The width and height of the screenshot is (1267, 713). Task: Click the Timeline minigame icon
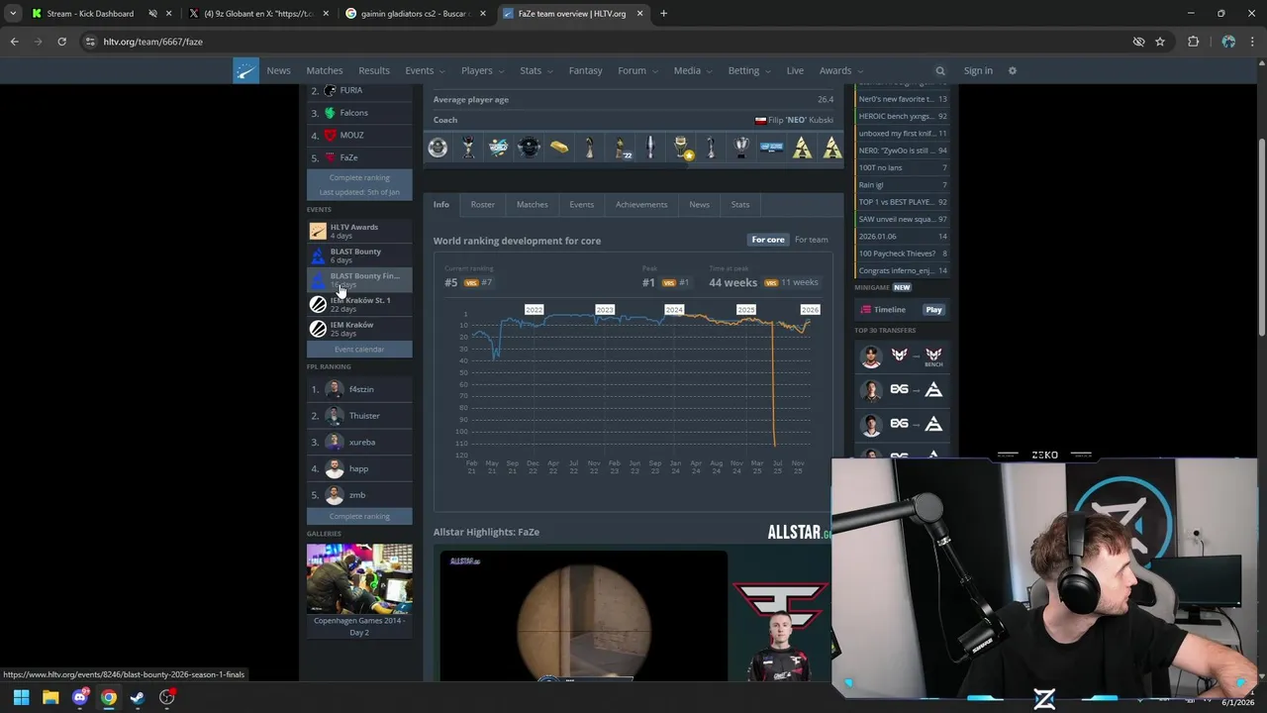pyautogui.click(x=866, y=310)
